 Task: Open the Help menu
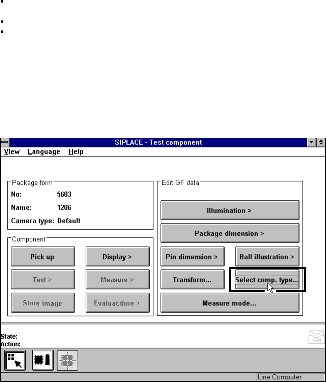[x=76, y=152]
